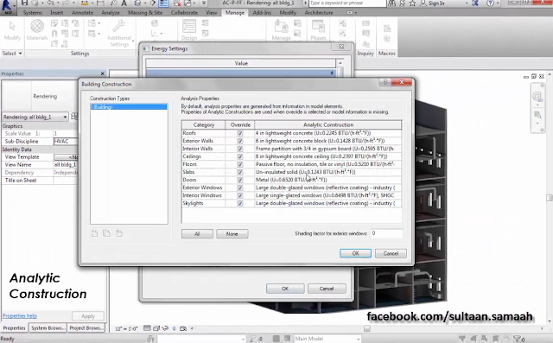Click the Design Options icon
This screenshot has width=553, height=343.
click(x=189, y=27)
